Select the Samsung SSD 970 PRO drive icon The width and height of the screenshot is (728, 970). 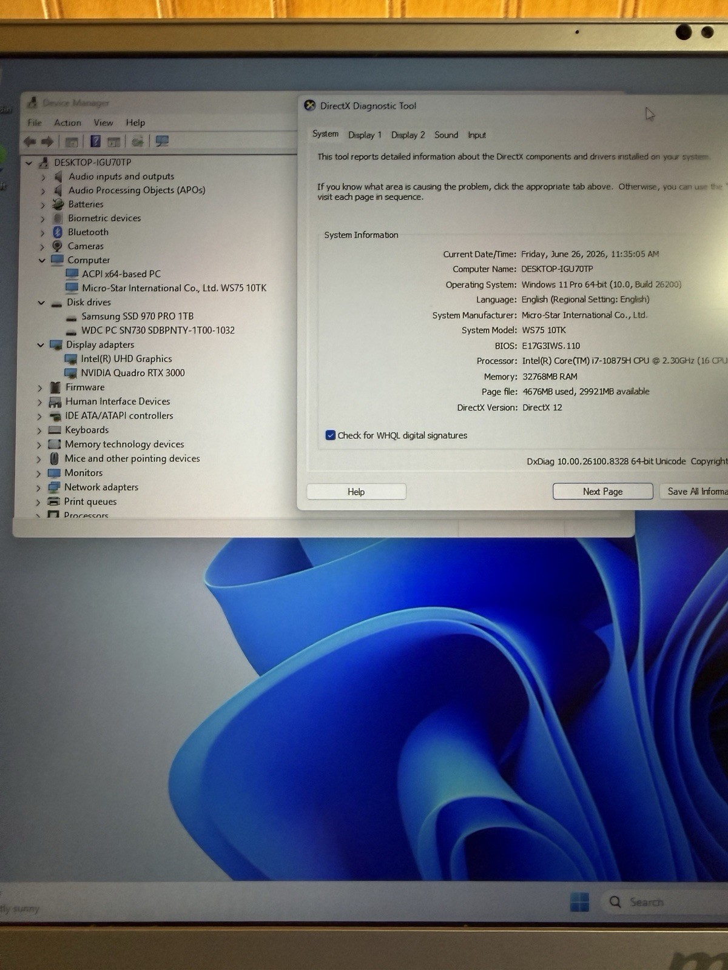[72, 317]
